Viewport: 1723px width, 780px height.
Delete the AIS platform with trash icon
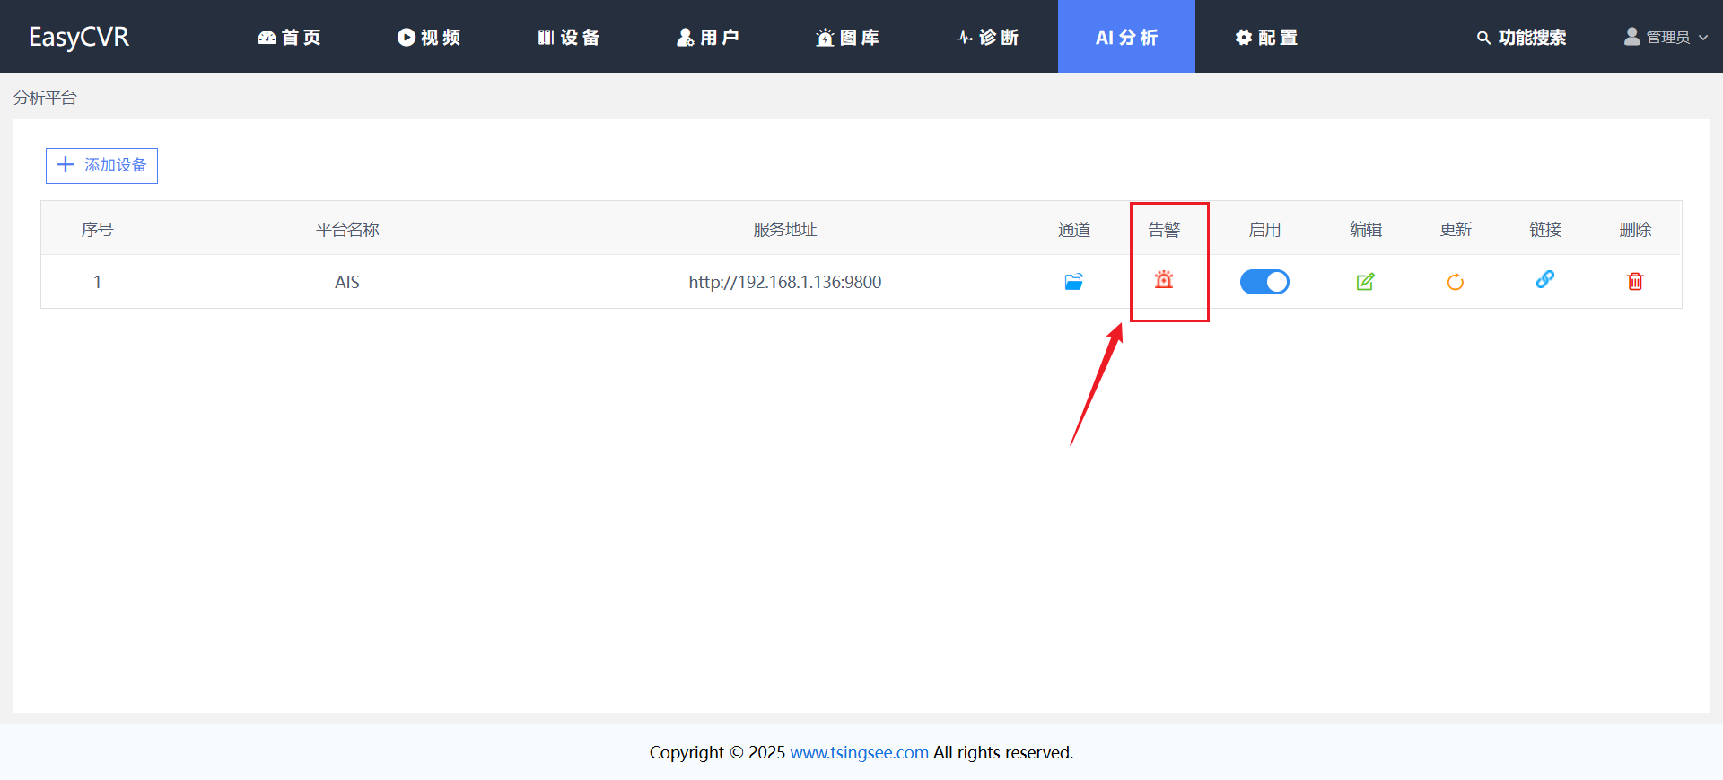click(x=1635, y=282)
